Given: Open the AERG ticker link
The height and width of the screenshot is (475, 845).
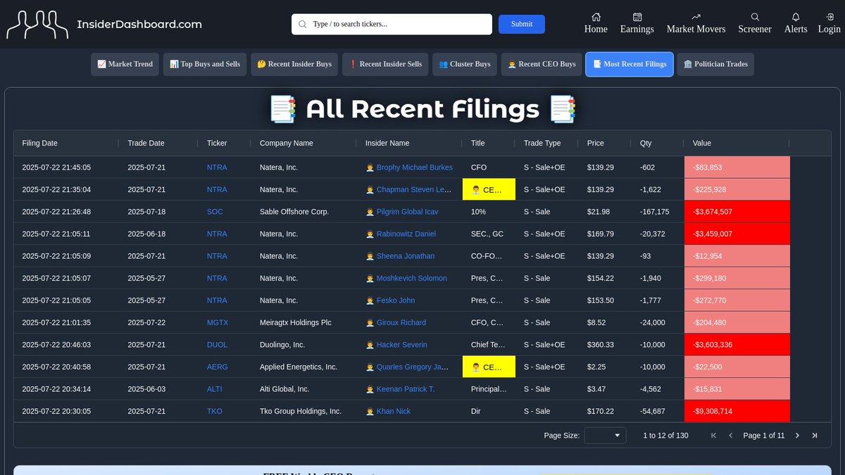Looking at the screenshot, I should [x=217, y=367].
